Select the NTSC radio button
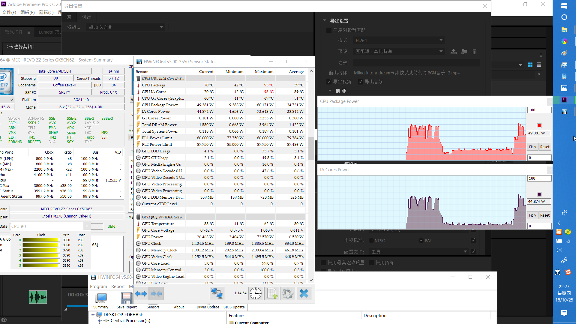 371,241
